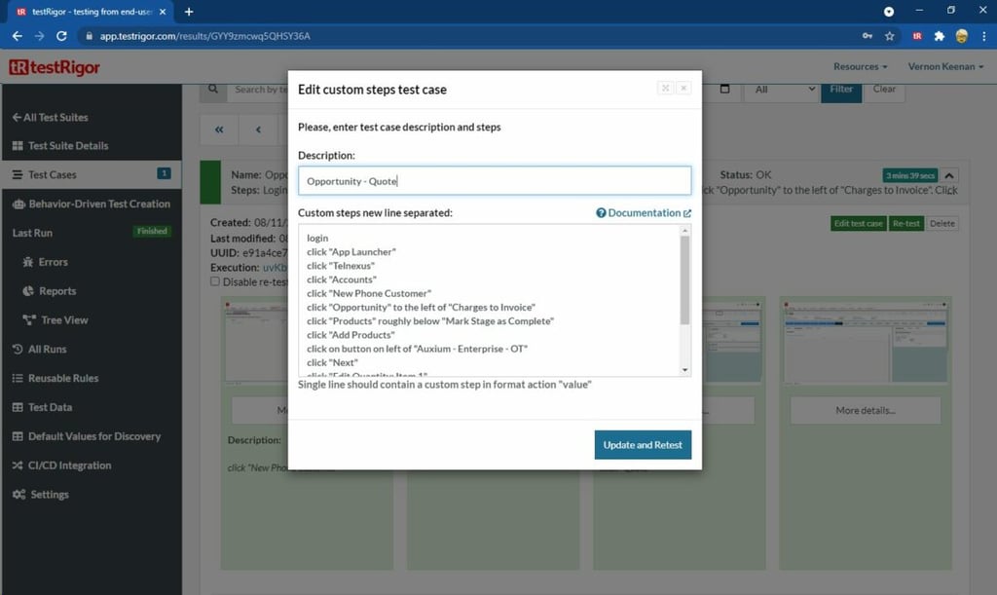Click Edit test case button
Image resolution: width=997 pixels, height=595 pixels.
tap(859, 224)
